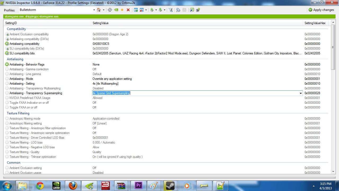
Task: Click value Override any application setting
Action: (x=112, y=79)
